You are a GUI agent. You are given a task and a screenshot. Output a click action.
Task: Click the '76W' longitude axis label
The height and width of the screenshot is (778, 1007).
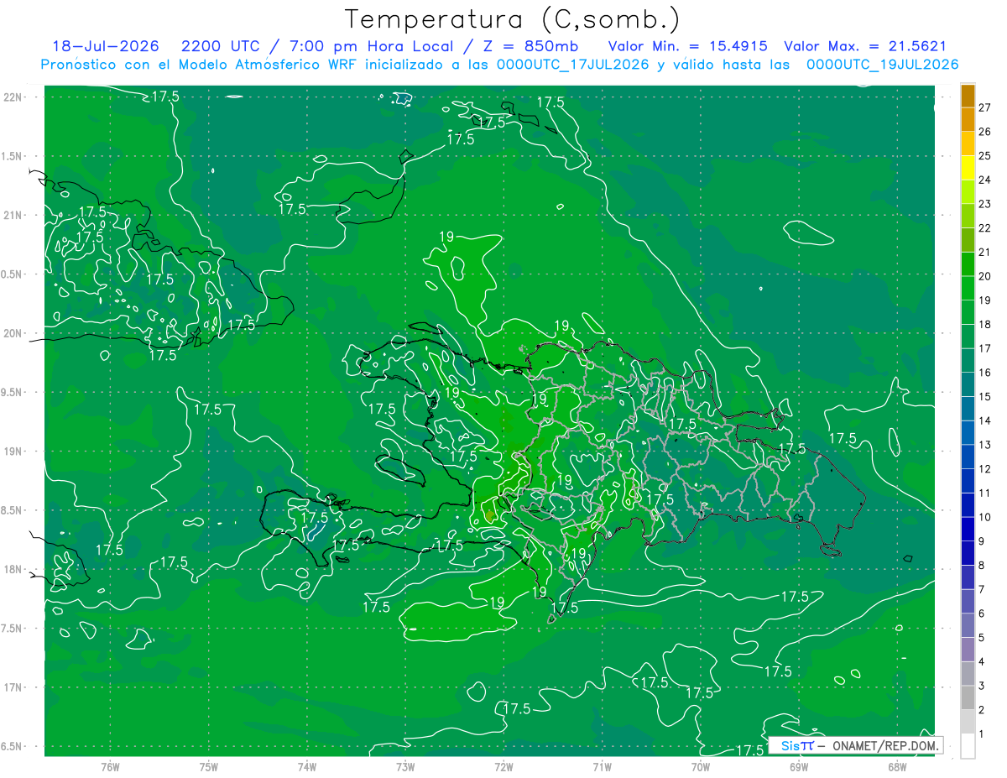point(110,766)
